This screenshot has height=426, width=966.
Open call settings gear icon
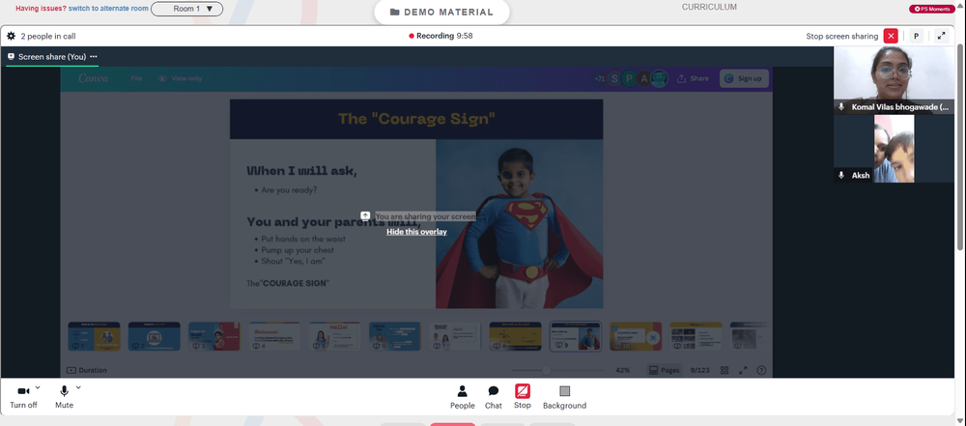point(11,36)
